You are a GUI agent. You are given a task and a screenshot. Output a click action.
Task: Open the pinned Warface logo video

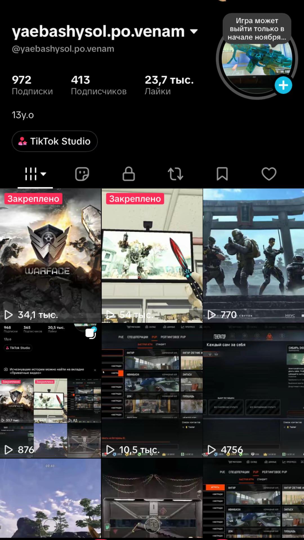(50, 255)
